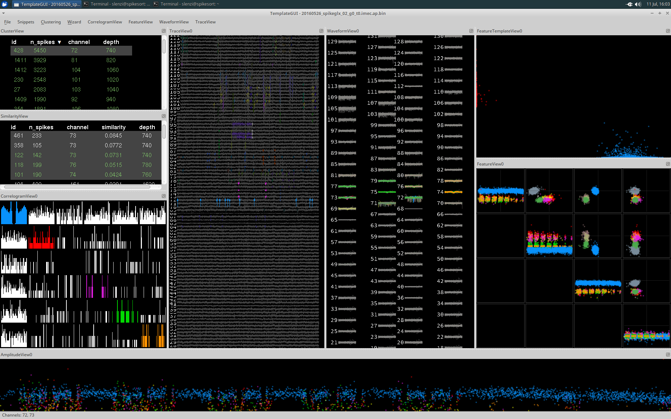Toggle the n_spikes sort arrow in ClusterView
The image size is (671, 419).
(59, 42)
